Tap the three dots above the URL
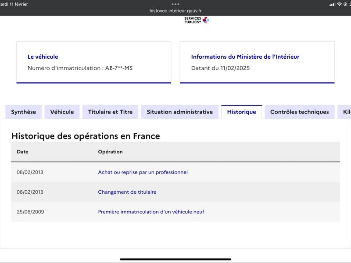Viewport: 351px width, 263px height. point(175,4)
